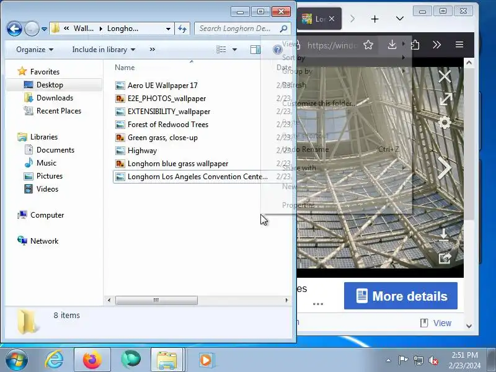The width and height of the screenshot is (496, 372).
Task: Click the More details button
Action: pos(401,296)
